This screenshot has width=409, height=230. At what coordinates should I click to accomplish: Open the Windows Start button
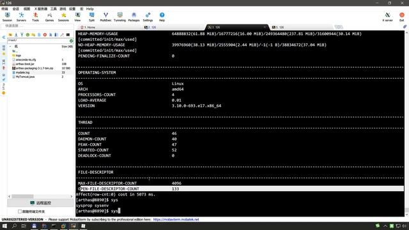click(x=4, y=226)
